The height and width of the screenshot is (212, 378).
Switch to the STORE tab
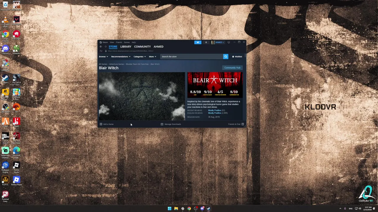113,47
